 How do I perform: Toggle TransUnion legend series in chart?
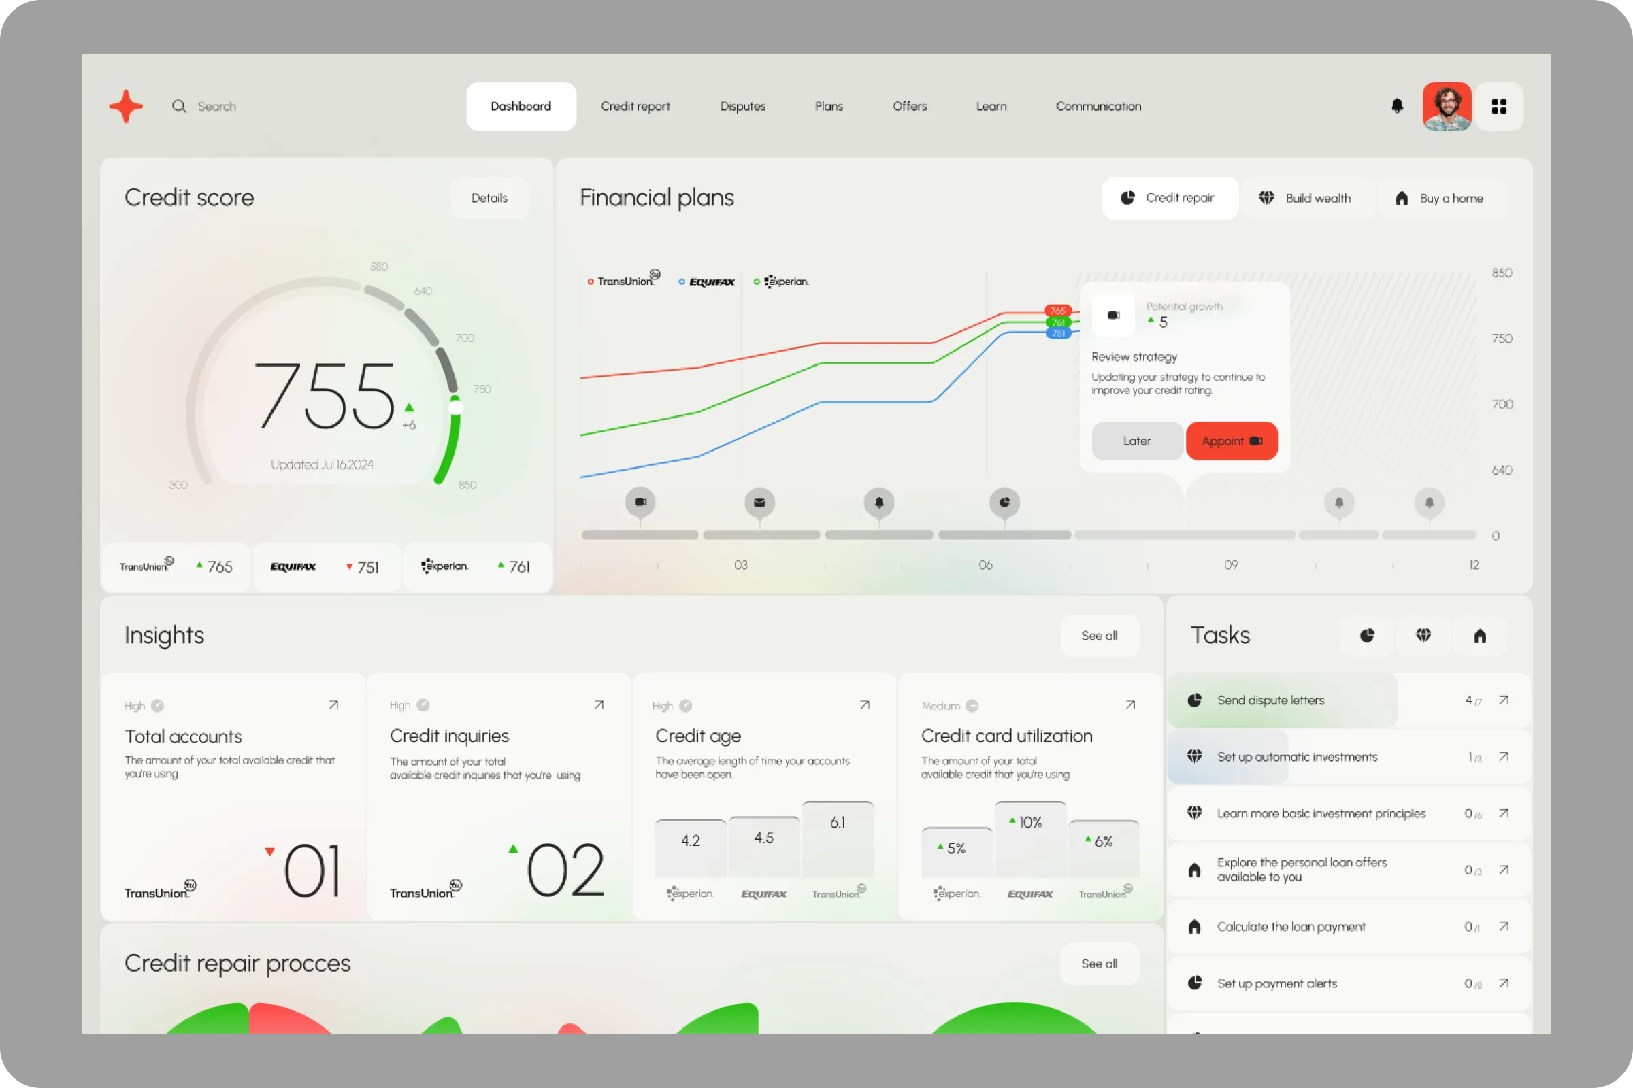coord(623,280)
